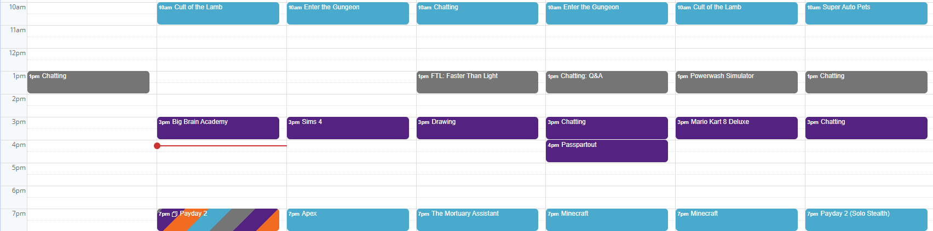Open the 10am Chatting event
The image size is (933, 231).
[x=477, y=13]
